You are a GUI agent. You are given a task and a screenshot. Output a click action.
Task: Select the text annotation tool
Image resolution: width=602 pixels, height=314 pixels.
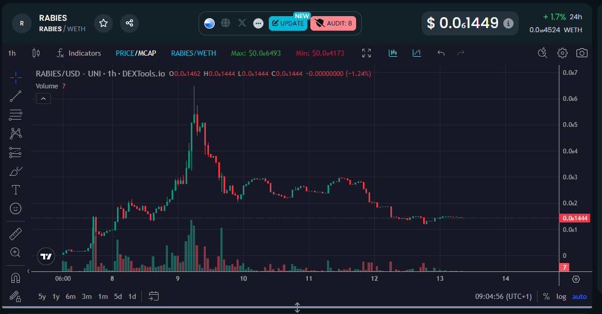pos(16,190)
